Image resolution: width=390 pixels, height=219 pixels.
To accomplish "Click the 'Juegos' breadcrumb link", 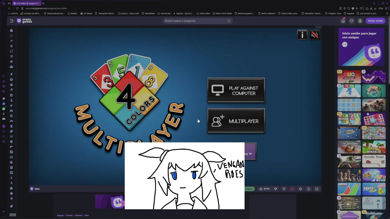I will [x=60, y=215].
